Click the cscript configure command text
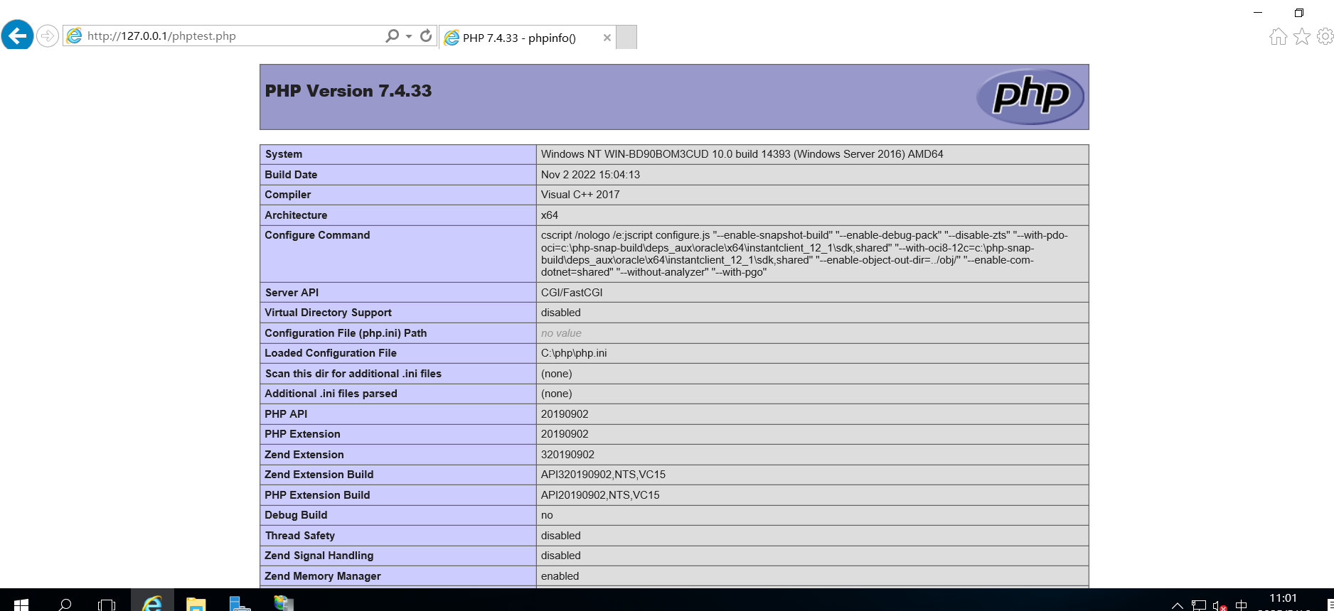The width and height of the screenshot is (1334, 611). pyautogui.click(x=804, y=254)
